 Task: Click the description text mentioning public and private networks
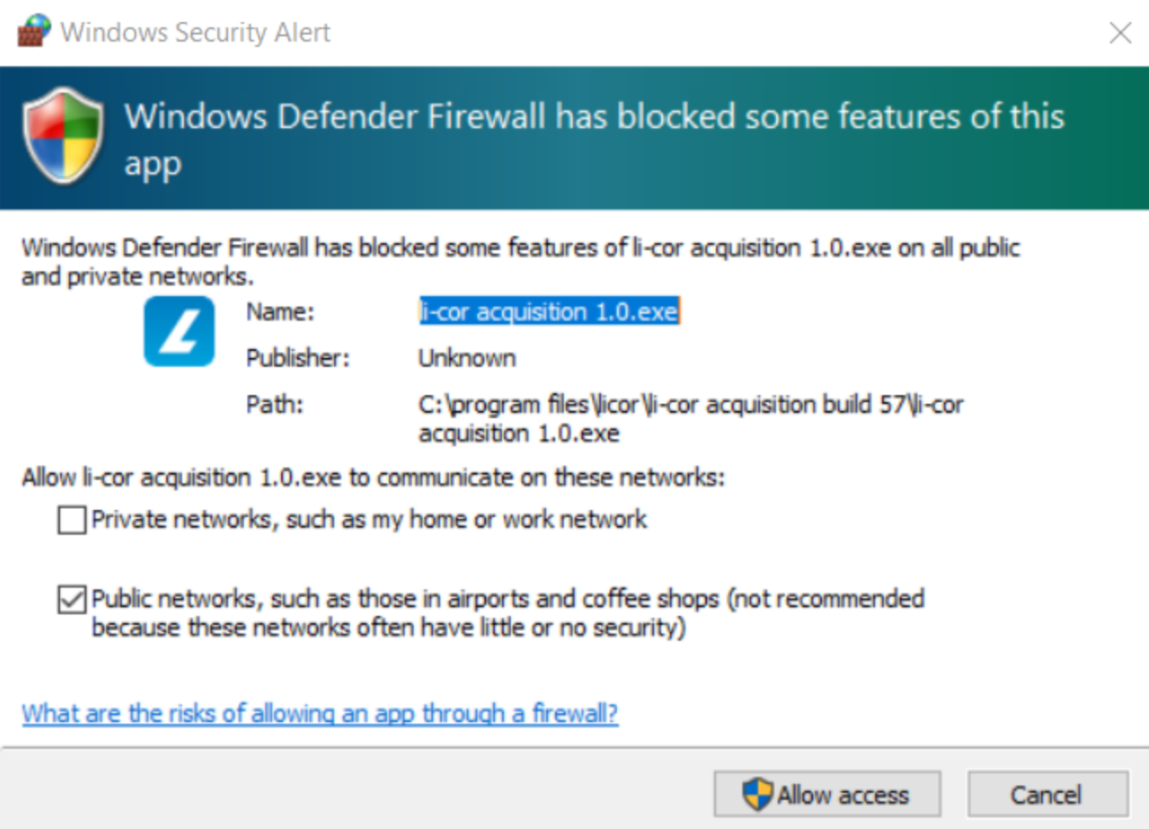coord(520,262)
